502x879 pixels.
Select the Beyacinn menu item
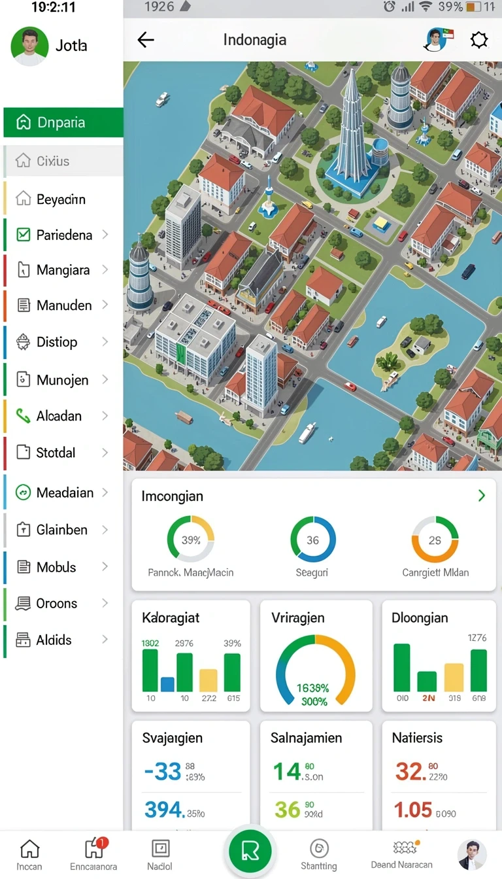[x=63, y=199]
